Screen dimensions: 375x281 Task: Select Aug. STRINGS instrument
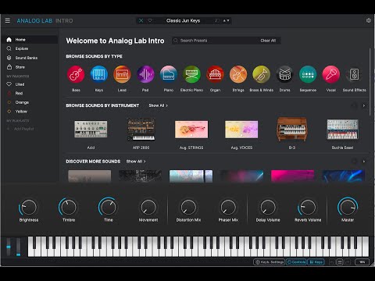[191, 130]
